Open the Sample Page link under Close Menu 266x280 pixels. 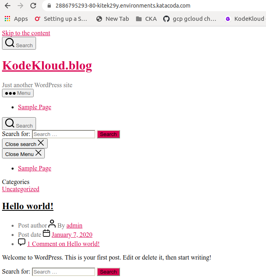(x=35, y=168)
